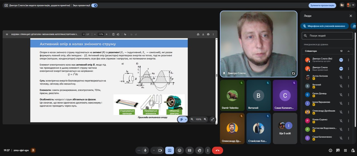Click the Пошук людей search field
Viewport: 357px width, 156px height.
tap(327, 36)
